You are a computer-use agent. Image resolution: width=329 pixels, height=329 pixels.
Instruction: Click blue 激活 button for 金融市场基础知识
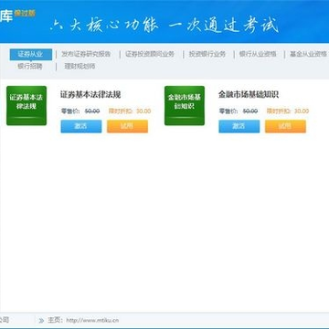click(239, 126)
